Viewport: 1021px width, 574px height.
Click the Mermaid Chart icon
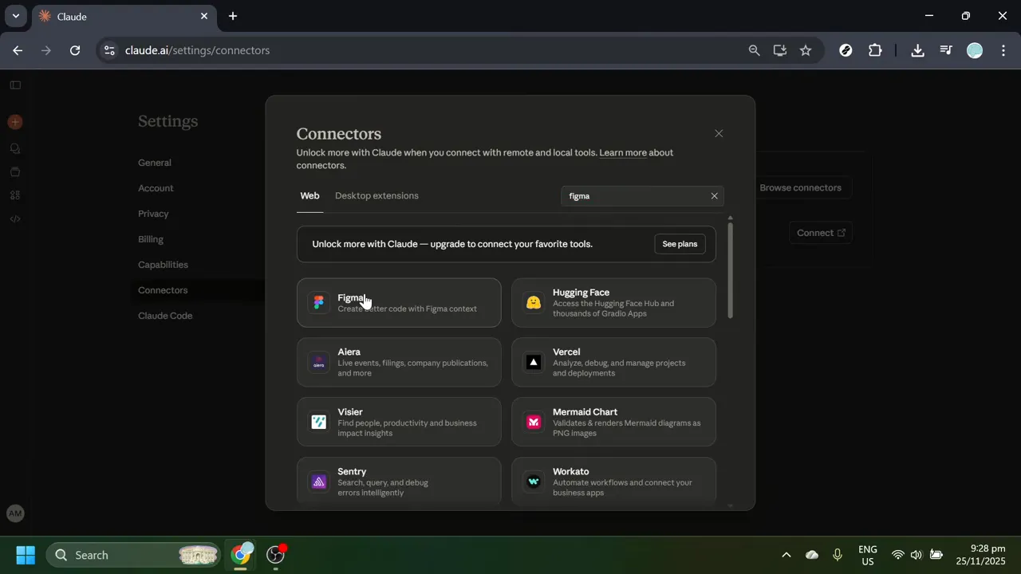point(534,423)
